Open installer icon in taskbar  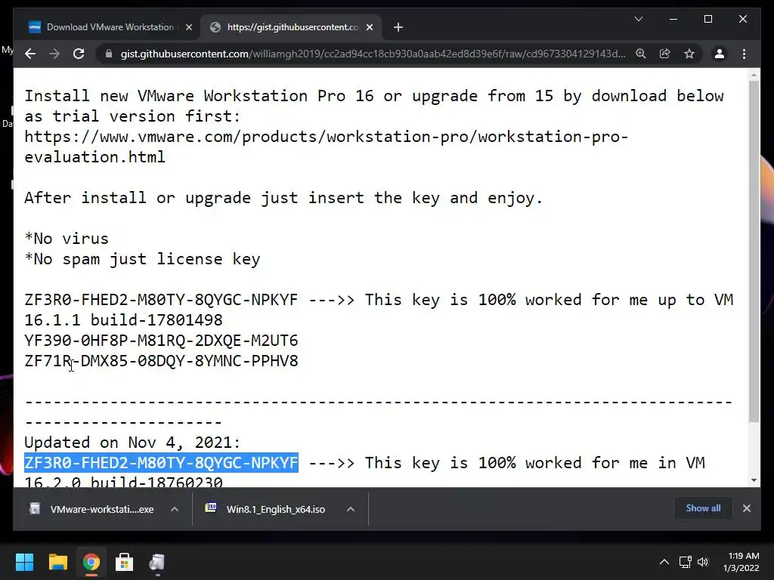pos(157,562)
